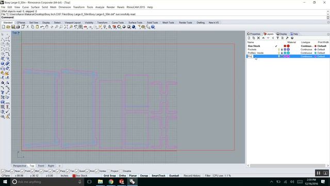This screenshot has width=330, height=186.
Task: Switch to the Curve Tools toolbar tab
Action: pyautogui.click(x=118, y=23)
